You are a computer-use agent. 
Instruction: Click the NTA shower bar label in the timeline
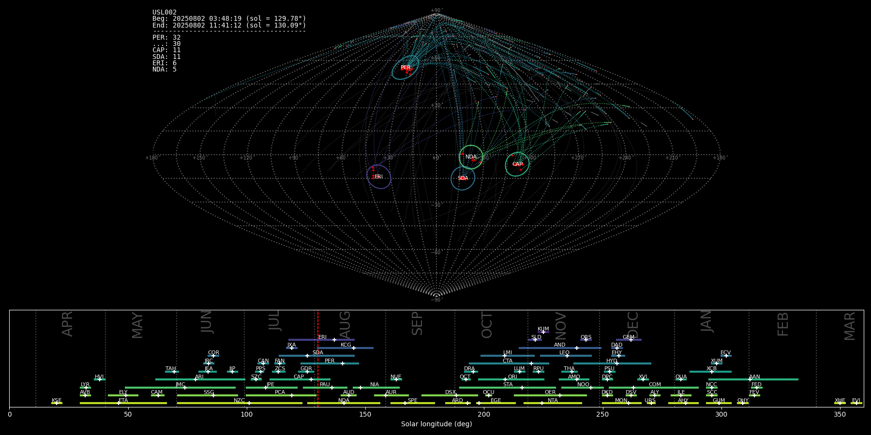(553, 401)
